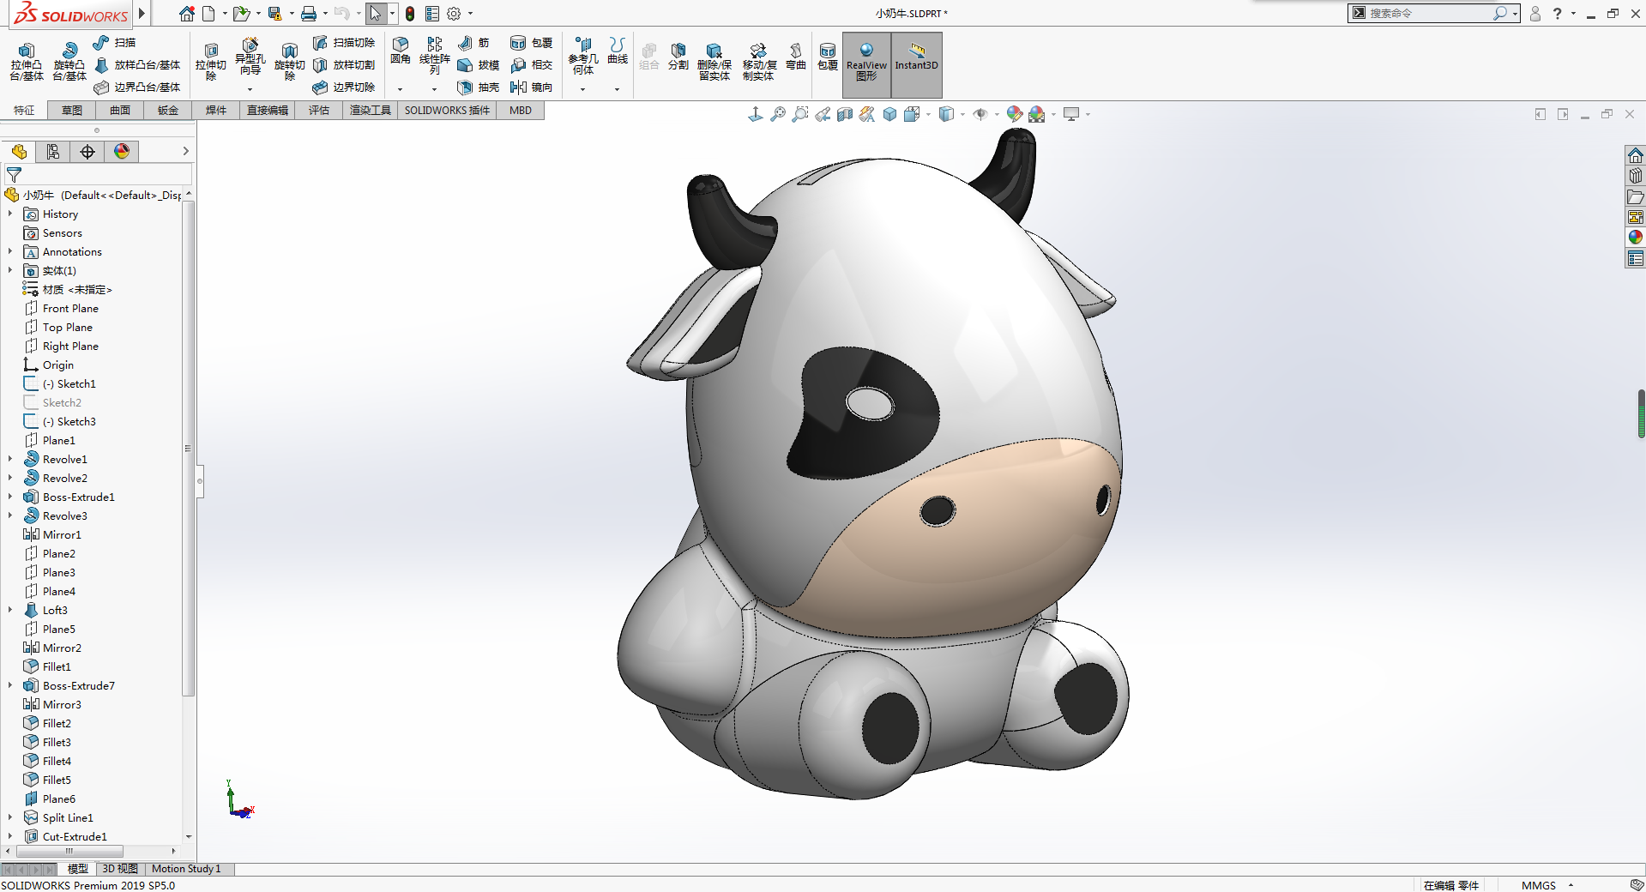Expand the Loft3 feature
1646x892 pixels.
pyautogui.click(x=10, y=611)
